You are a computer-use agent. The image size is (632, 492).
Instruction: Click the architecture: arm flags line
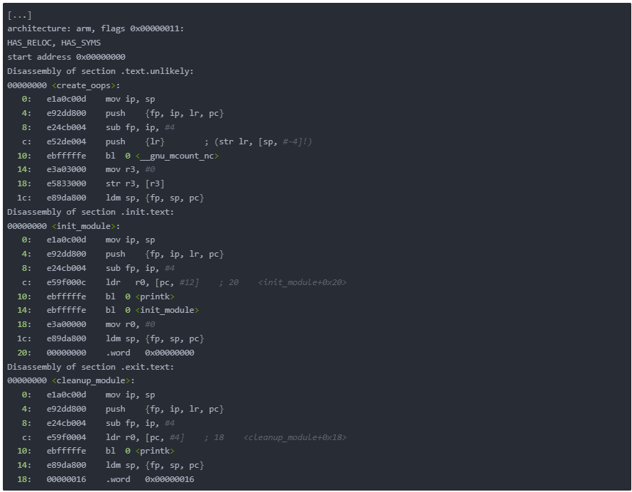click(x=96, y=28)
